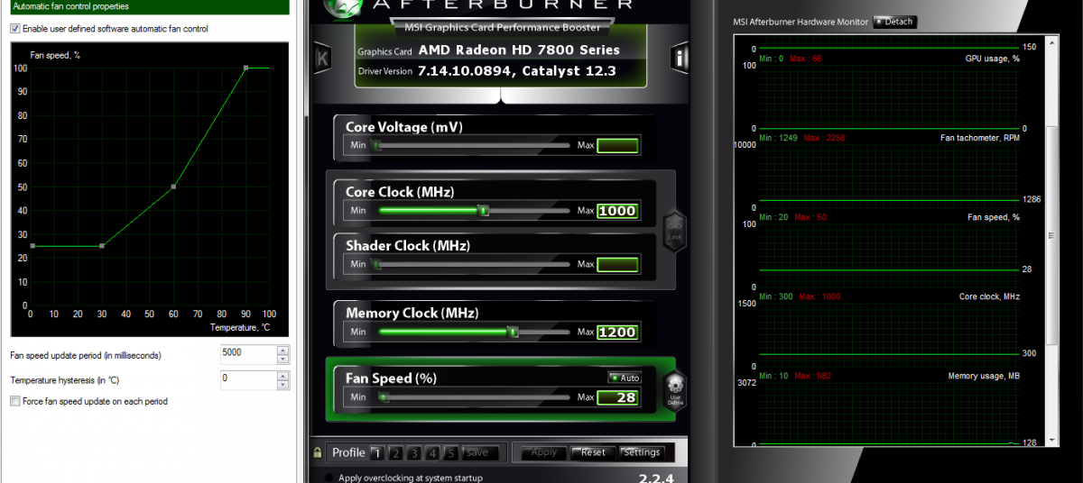Viewport: 1083px width, 483px height.
Task: Select profile slot 3
Action: [x=414, y=452]
